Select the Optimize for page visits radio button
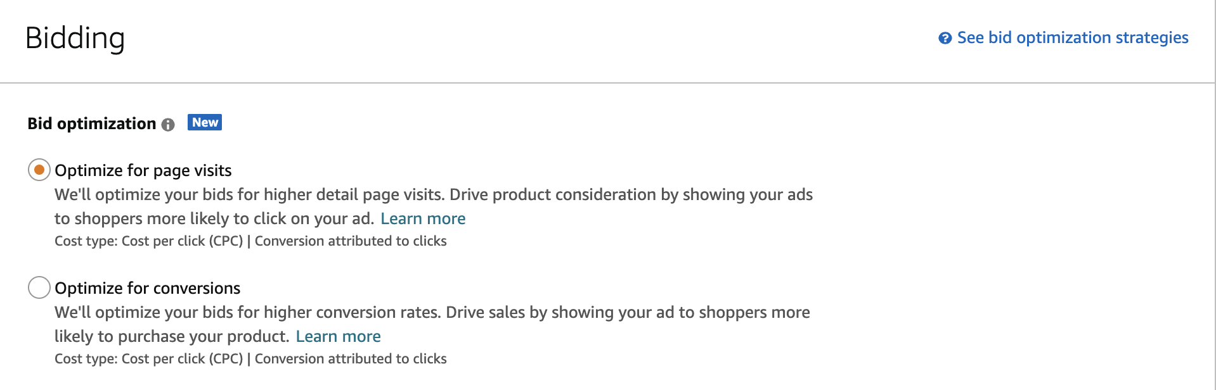The height and width of the screenshot is (390, 1216). click(39, 170)
